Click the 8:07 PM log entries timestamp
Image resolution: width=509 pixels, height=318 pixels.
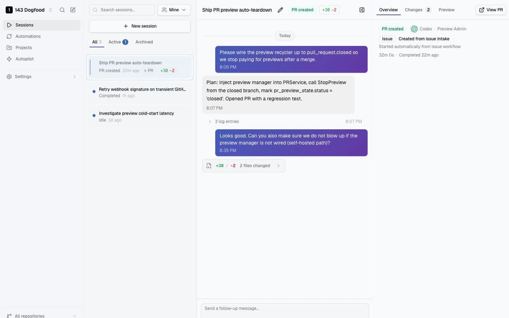point(353,122)
